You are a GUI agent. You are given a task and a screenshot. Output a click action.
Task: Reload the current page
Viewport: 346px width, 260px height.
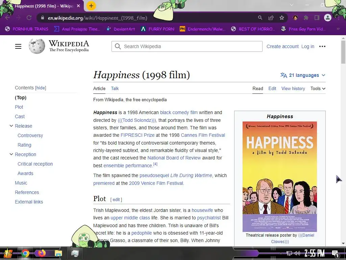[29, 18]
